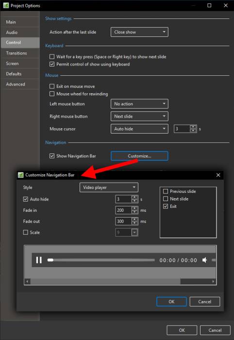Mute using the speaker icon in preview
Image resolution: width=234 pixels, height=340 pixels.
coord(205,260)
